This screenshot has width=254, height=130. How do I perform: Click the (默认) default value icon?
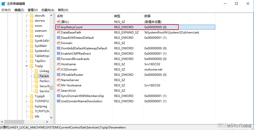(58, 22)
